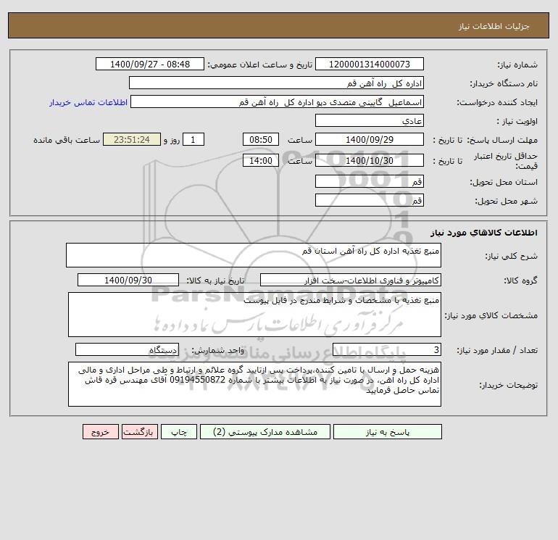Image resolution: width=558 pixels, height=540 pixels.
Task: Open مشاهده مدارک پیوستی (2) attachments
Action: [265, 432]
